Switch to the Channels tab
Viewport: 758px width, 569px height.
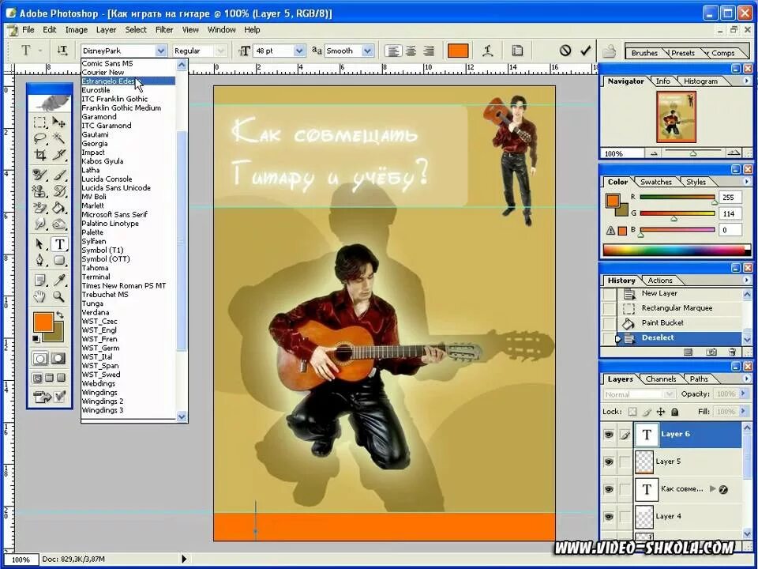click(660, 379)
